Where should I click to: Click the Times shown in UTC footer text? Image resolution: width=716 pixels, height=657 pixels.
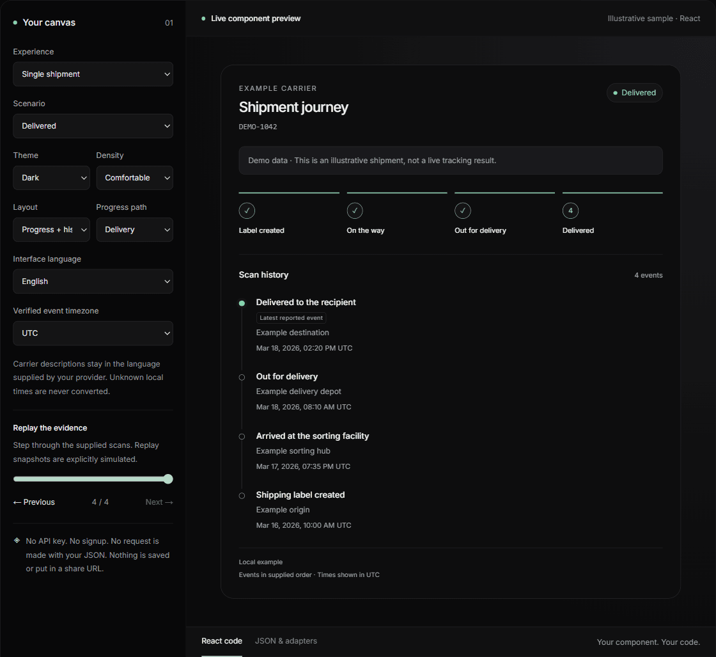pyautogui.click(x=348, y=574)
